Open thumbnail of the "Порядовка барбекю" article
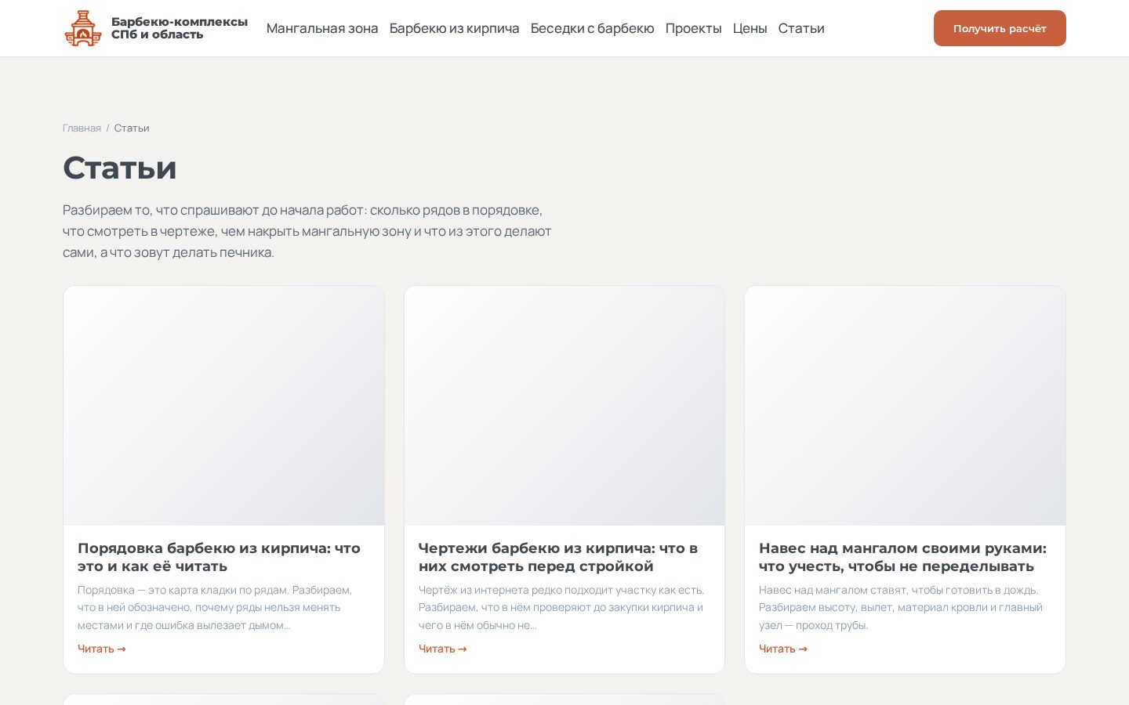Screen dimensions: 1129x705 (223, 406)
